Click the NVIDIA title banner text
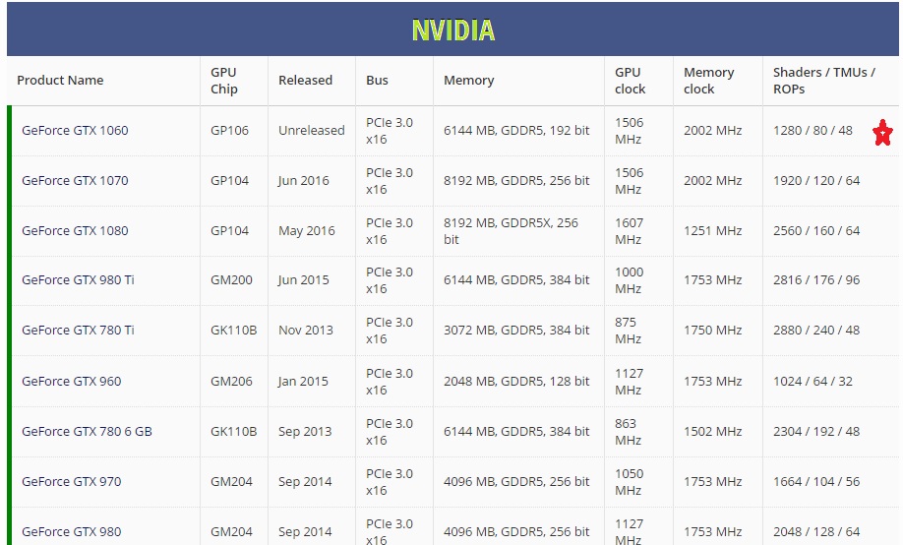The image size is (903, 545). 453,30
